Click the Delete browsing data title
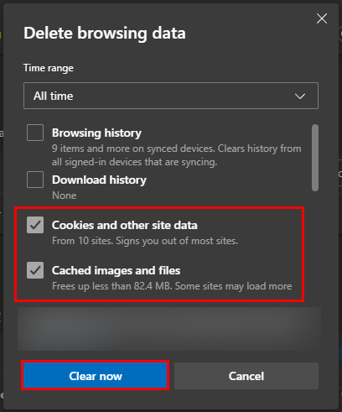This screenshot has height=412, width=342. click(x=105, y=33)
